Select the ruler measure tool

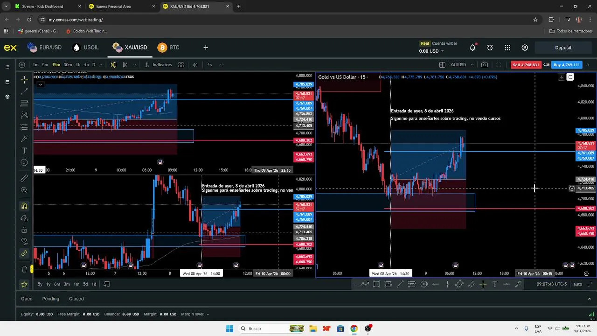coord(24,178)
